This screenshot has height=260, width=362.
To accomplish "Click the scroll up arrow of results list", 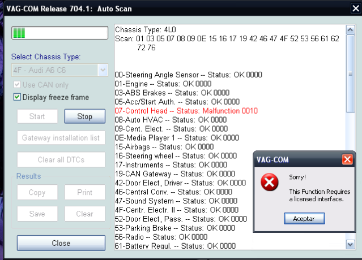I will coord(351,29).
